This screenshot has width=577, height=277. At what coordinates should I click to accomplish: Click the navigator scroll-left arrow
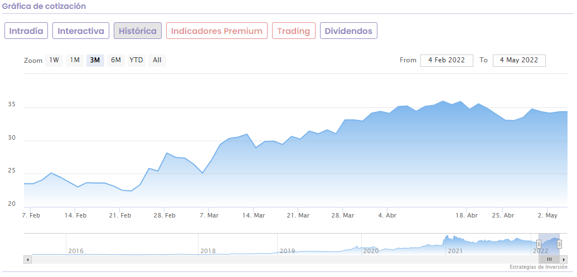point(27,259)
